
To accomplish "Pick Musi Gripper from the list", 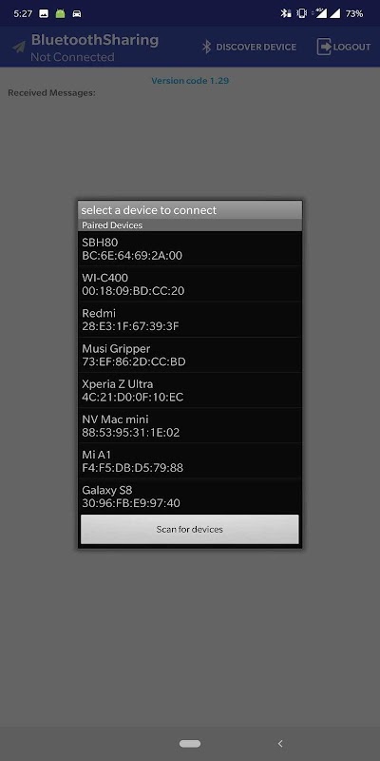I will 190,355.
